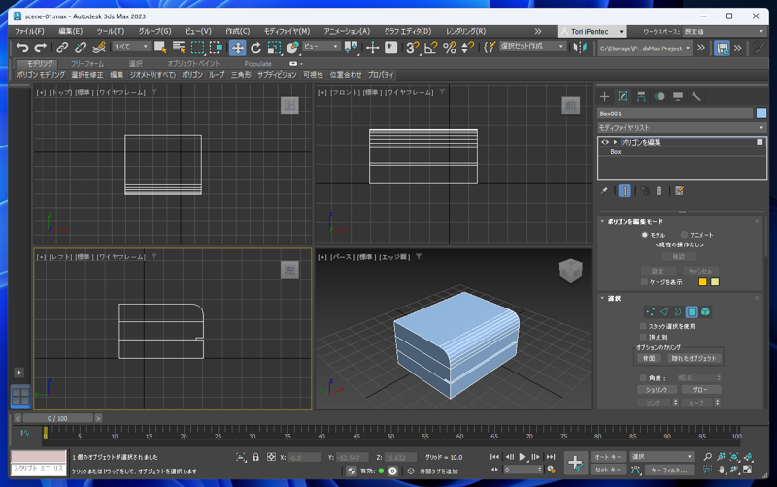Open the Utilities wrench tab
This screenshot has height=487, width=777.
696,96
